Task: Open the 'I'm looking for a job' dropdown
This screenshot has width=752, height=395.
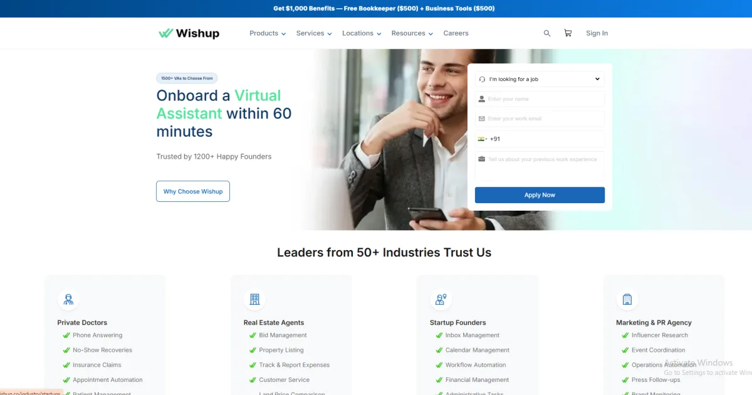Action: pyautogui.click(x=540, y=79)
